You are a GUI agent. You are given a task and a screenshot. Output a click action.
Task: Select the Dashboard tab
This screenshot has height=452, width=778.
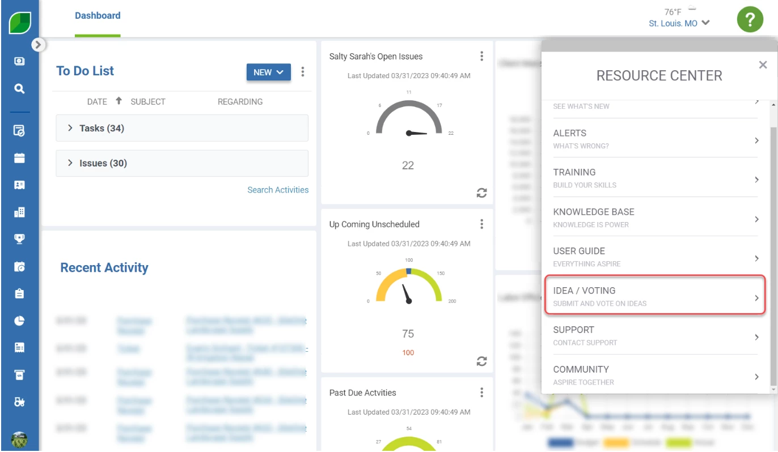click(98, 16)
